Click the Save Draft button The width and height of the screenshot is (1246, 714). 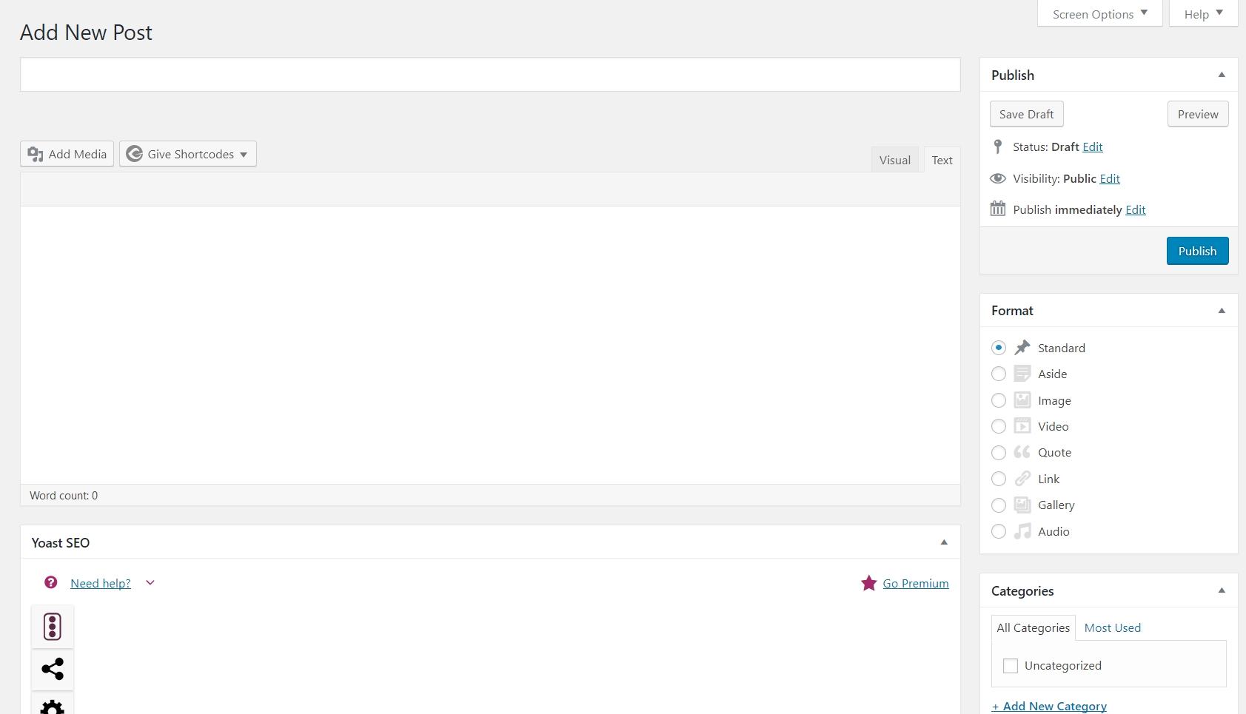(x=1026, y=114)
